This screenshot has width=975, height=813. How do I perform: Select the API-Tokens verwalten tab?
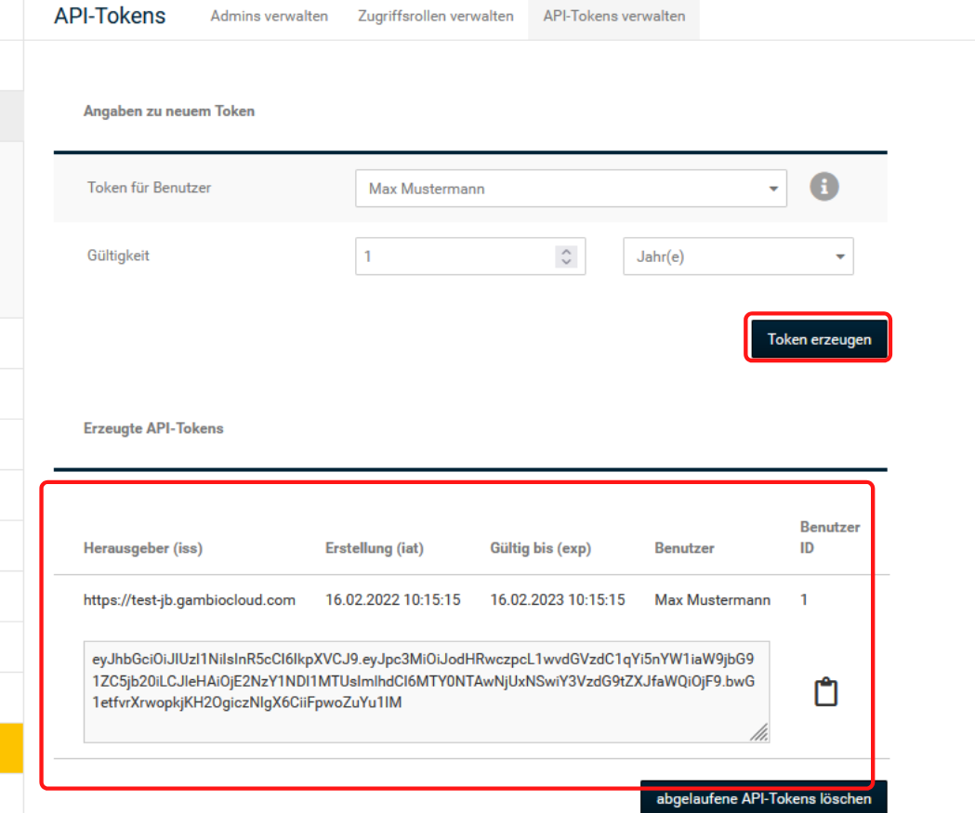613,17
